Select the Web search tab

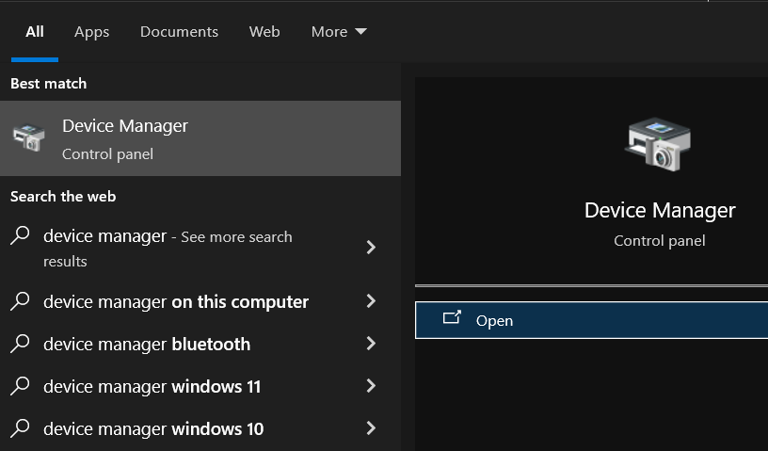[264, 32]
